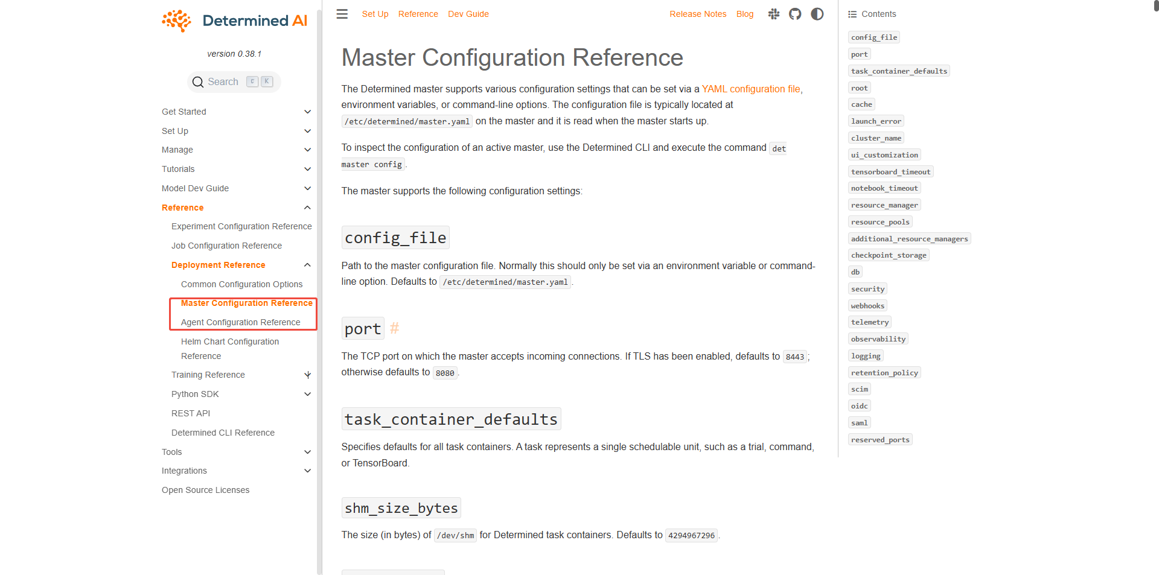Image resolution: width=1159 pixels, height=575 pixels.
Task: Collapse the Deployment Reference chevron
Action: point(308,265)
